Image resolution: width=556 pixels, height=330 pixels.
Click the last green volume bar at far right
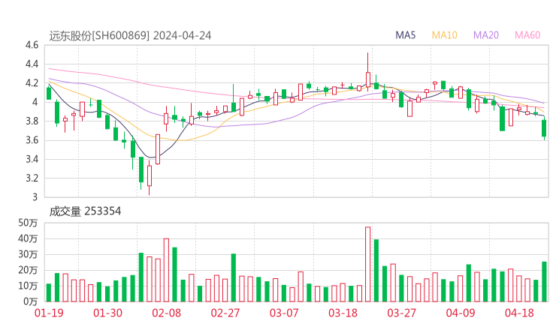point(544,282)
